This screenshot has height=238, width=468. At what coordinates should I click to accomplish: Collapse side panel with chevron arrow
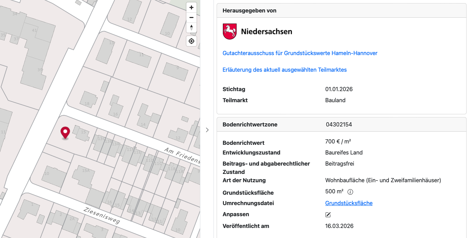click(207, 130)
